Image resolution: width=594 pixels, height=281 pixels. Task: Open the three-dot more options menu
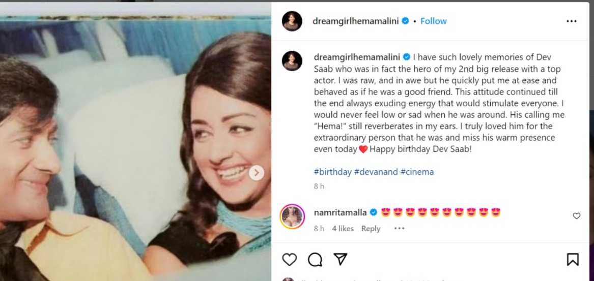click(572, 21)
